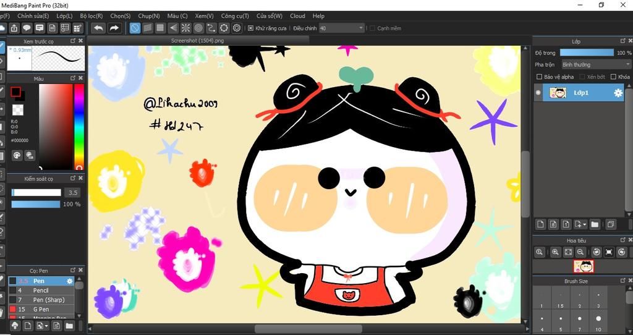Undock the Hoa tiêu panel
This screenshot has width=633, height=335.
(622, 240)
